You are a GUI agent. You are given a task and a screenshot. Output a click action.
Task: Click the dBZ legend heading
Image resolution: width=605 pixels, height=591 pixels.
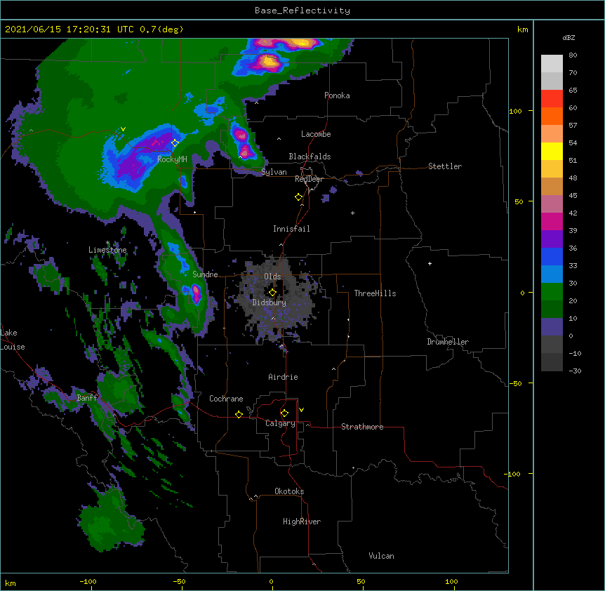click(569, 38)
